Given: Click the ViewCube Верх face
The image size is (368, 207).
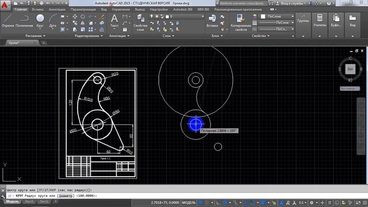Looking at the screenshot, I should 350,69.
